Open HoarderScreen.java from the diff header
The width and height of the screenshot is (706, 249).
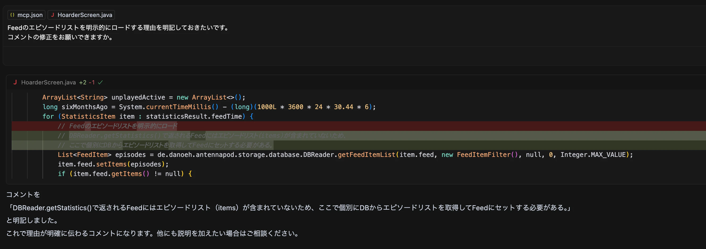(x=49, y=82)
